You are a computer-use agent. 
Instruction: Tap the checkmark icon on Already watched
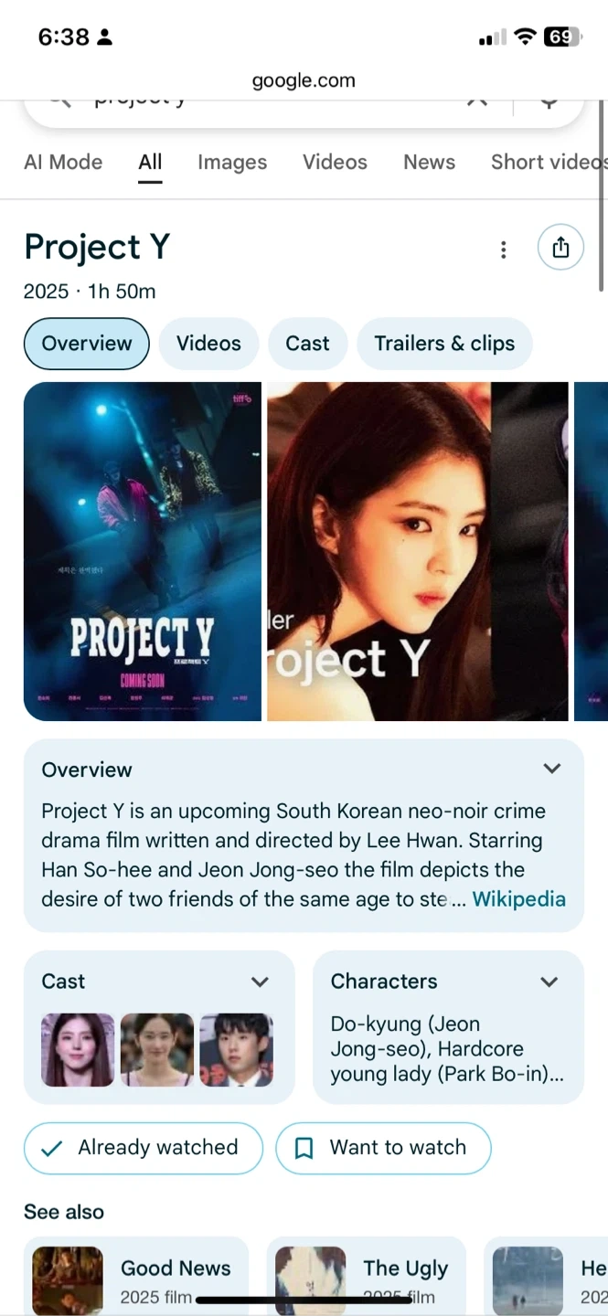52,1148
